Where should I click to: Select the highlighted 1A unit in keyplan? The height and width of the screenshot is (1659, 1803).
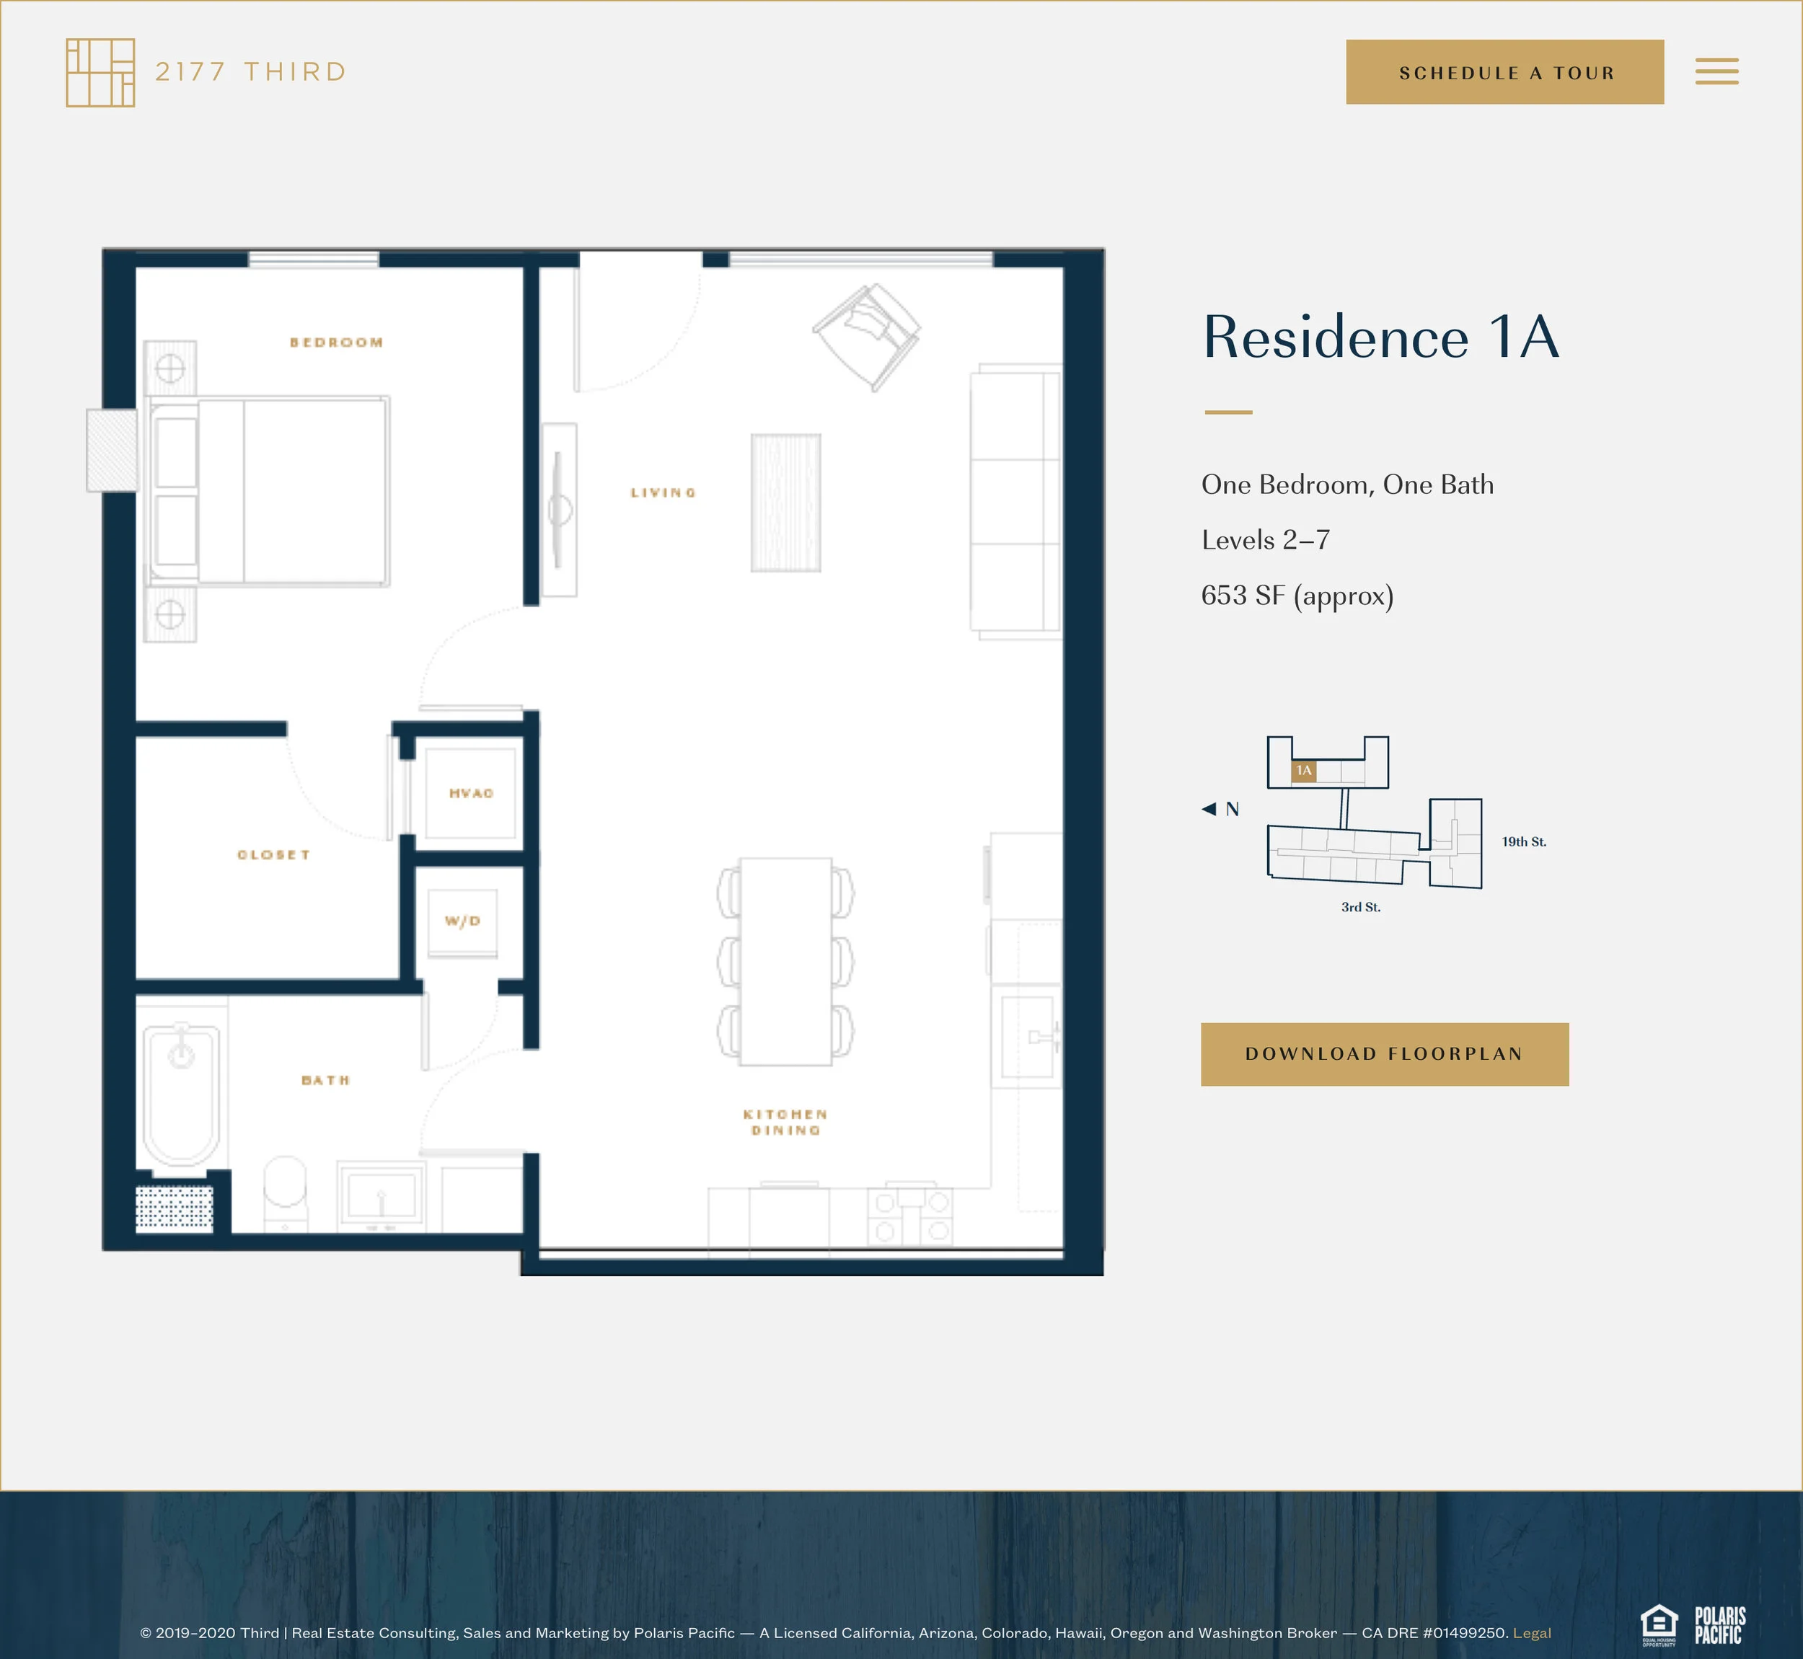1303,770
